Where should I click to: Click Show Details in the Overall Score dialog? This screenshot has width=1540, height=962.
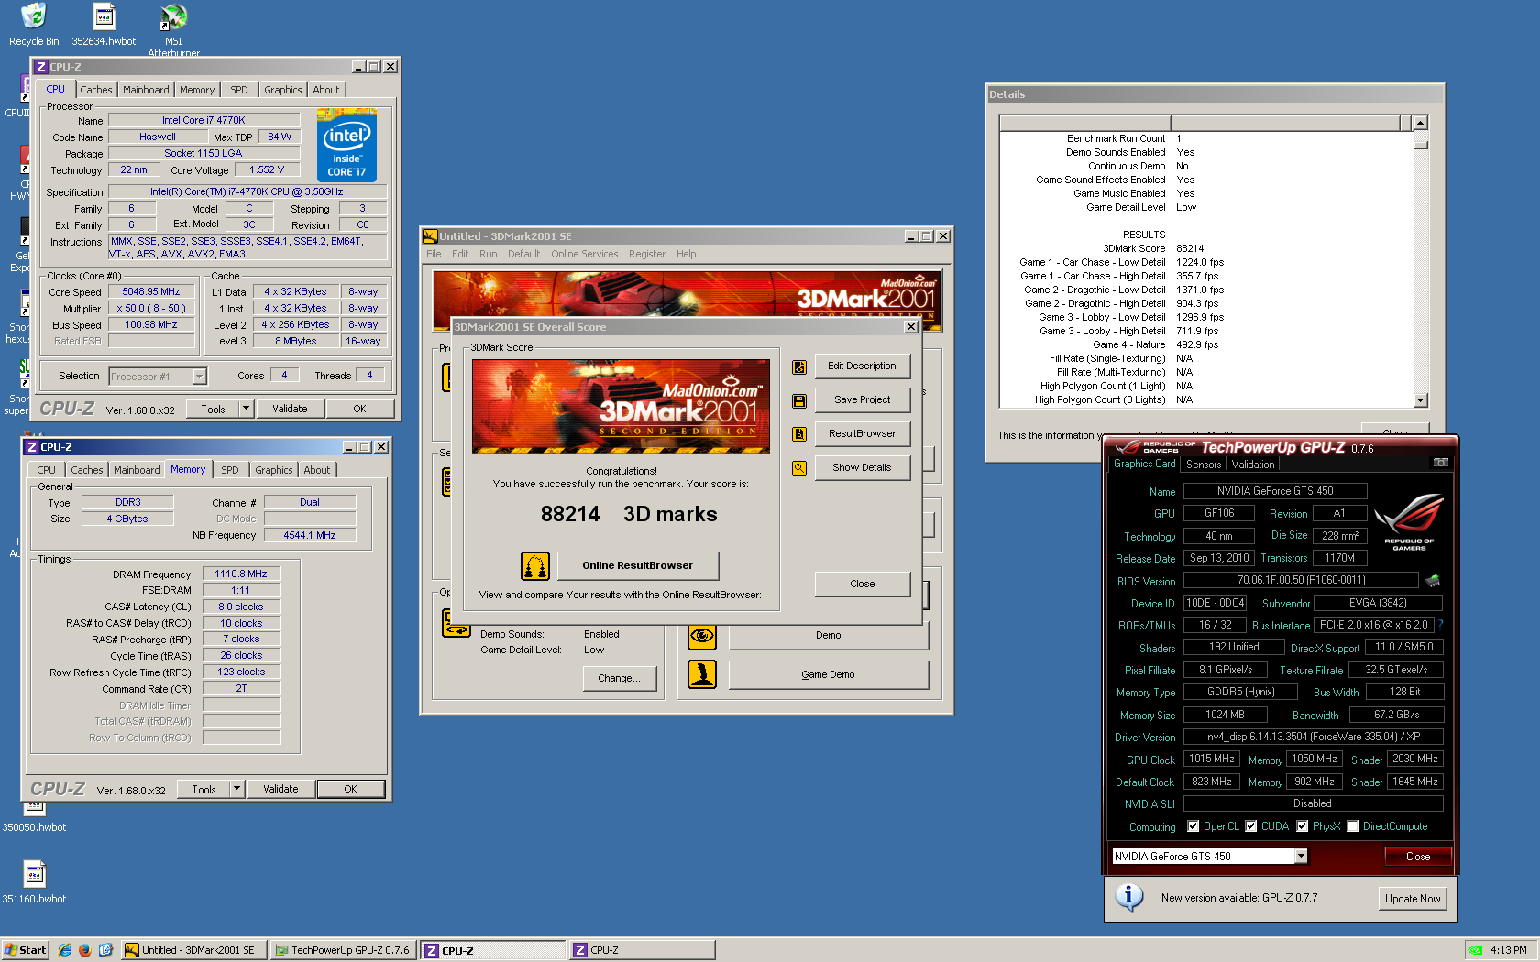[862, 468]
